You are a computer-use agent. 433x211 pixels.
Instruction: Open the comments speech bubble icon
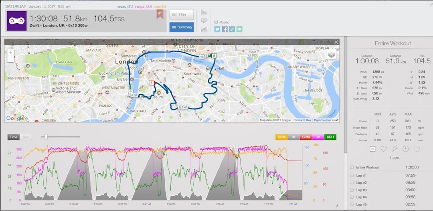pos(204,21)
